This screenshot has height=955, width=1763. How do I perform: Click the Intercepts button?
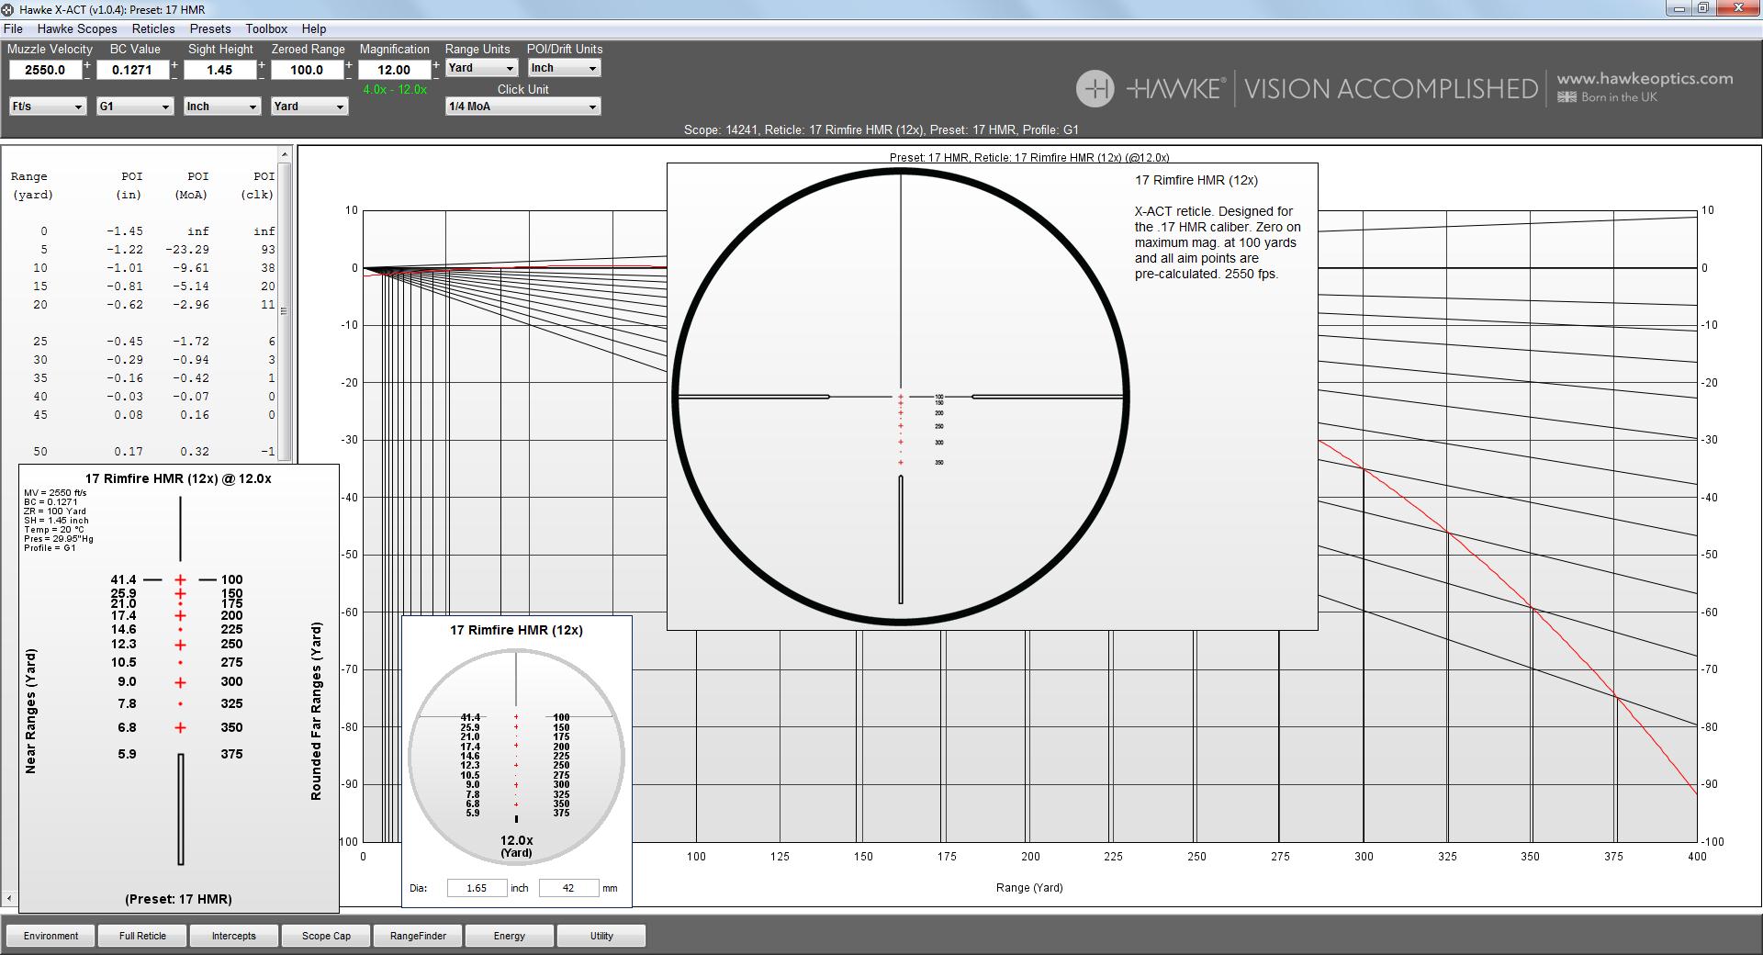pyautogui.click(x=234, y=936)
